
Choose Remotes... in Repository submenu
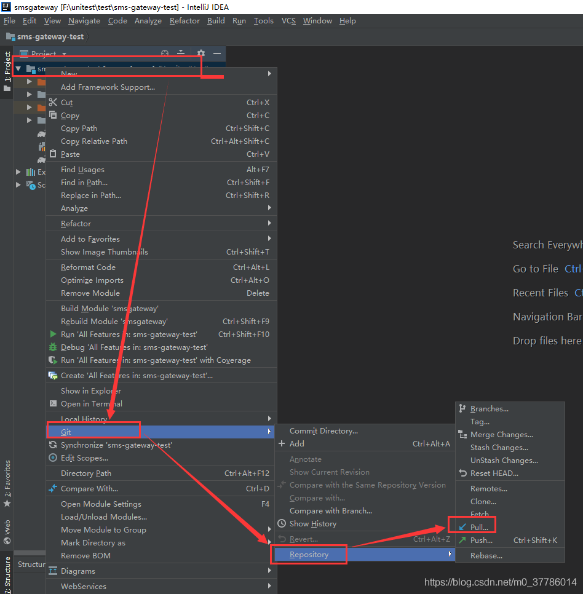[x=510, y=489]
